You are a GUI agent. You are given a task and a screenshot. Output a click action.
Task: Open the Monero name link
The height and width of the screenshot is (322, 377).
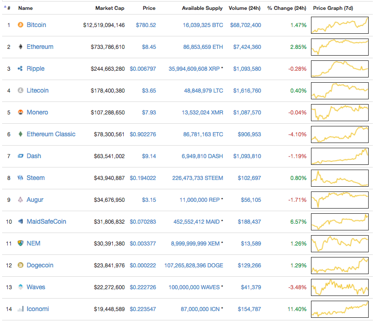pyautogui.click(x=37, y=112)
